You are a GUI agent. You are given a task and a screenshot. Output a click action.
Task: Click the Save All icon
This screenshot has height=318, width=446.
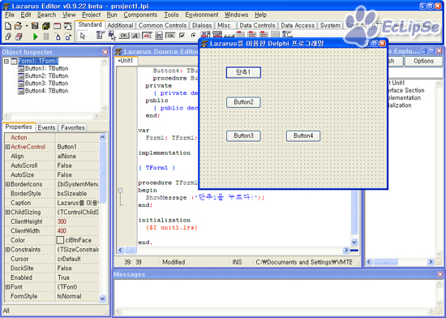pyautogui.click(x=45, y=26)
